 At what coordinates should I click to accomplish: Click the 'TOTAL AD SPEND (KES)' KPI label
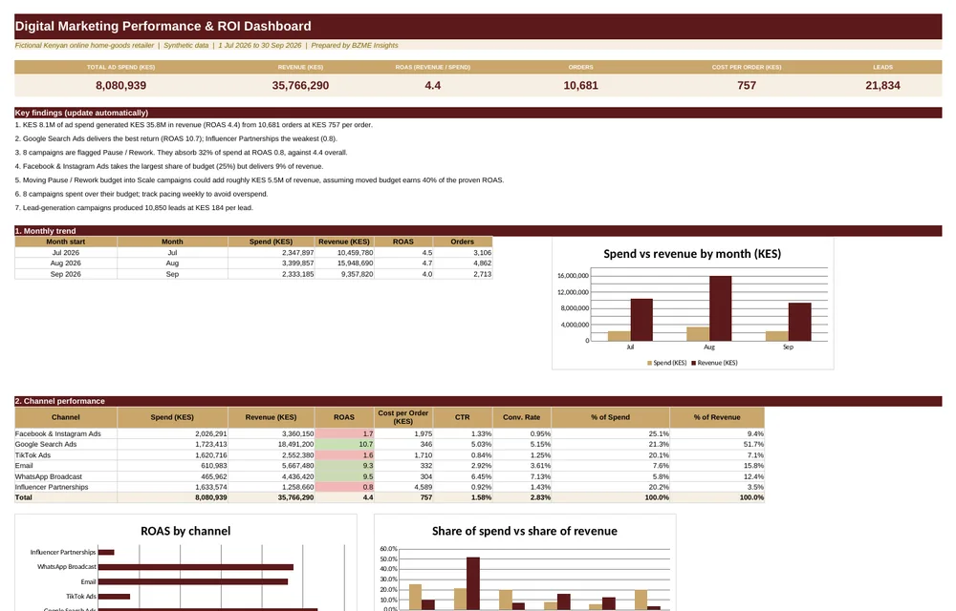(x=120, y=68)
